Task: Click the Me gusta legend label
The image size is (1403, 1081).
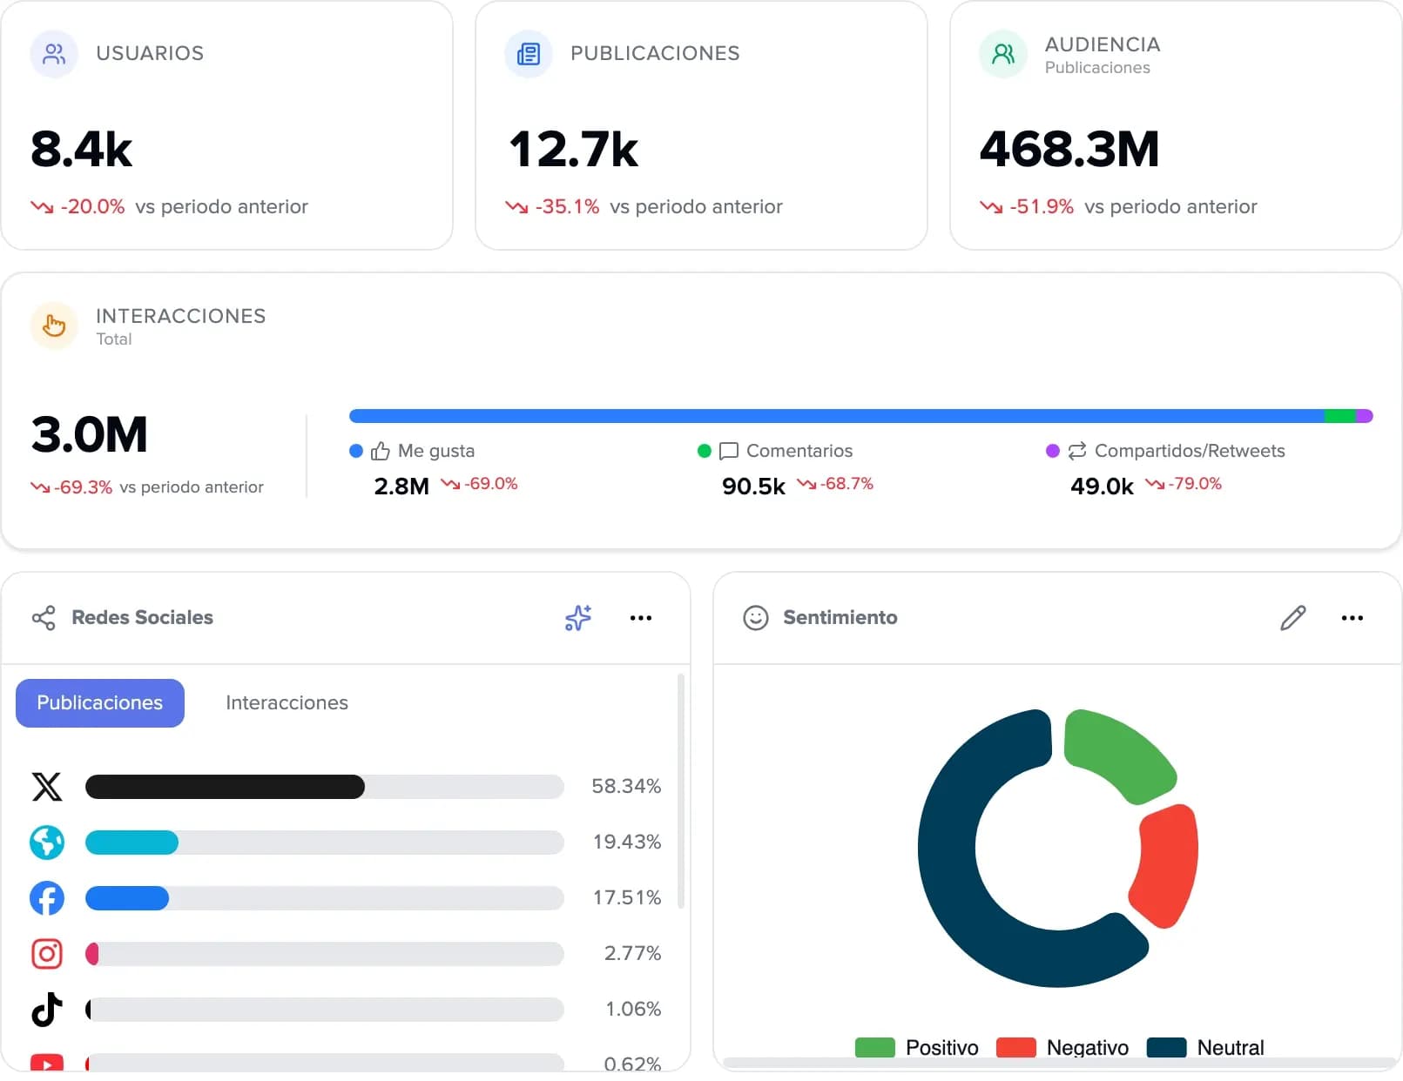Action: (x=436, y=451)
